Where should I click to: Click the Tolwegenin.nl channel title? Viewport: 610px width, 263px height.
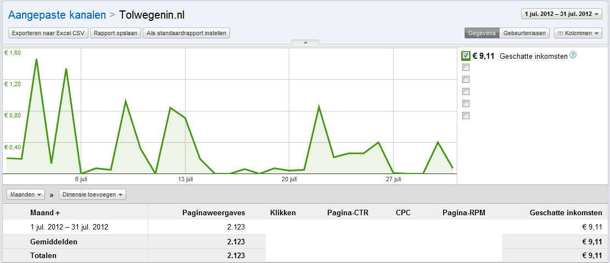click(152, 15)
